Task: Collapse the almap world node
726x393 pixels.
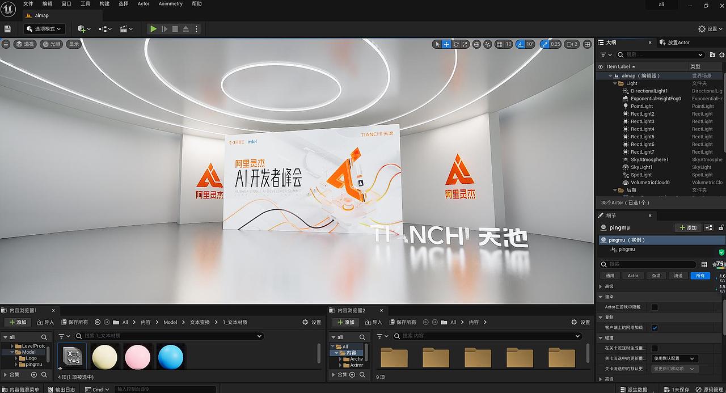Action: (610, 75)
